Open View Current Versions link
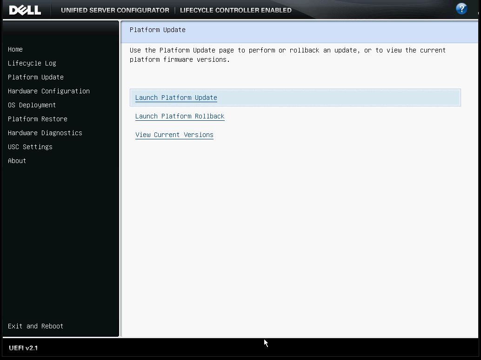481x360 pixels. 174,135
